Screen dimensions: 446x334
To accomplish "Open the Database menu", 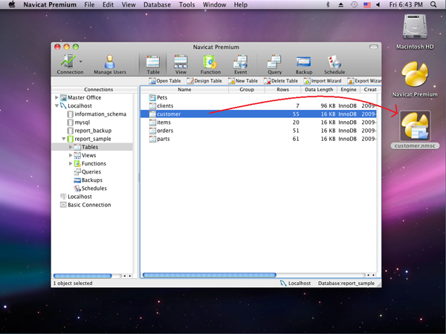I will coord(157,4).
